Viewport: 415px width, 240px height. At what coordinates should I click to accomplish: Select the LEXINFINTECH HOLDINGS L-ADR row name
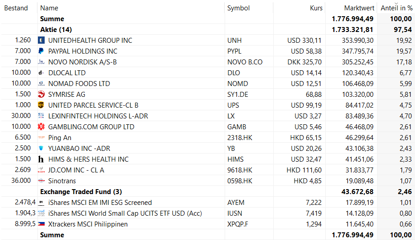tap(98, 116)
